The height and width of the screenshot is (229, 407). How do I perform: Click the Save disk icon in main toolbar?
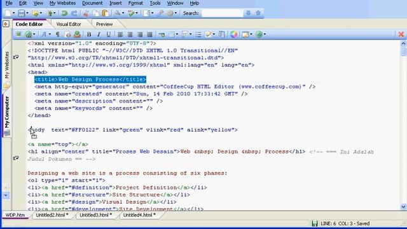tap(21, 13)
